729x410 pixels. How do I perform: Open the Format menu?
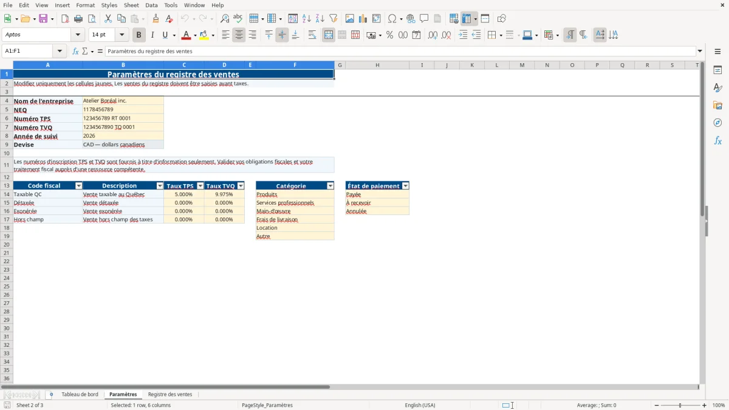pyautogui.click(x=86, y=5)
